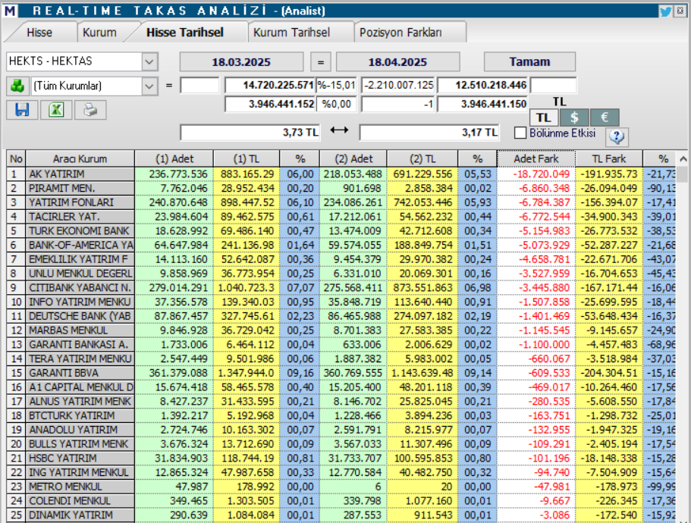
Task: Click the equals button between dates
Action: (321, 61)
